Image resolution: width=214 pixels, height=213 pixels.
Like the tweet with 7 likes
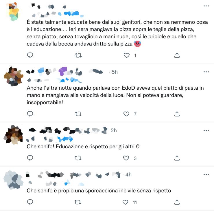coord(126,114)
